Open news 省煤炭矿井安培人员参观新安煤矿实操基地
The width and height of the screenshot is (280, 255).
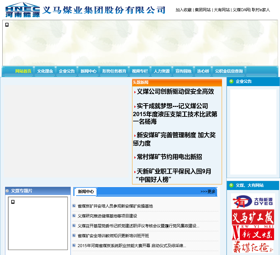tap(115, 206)
